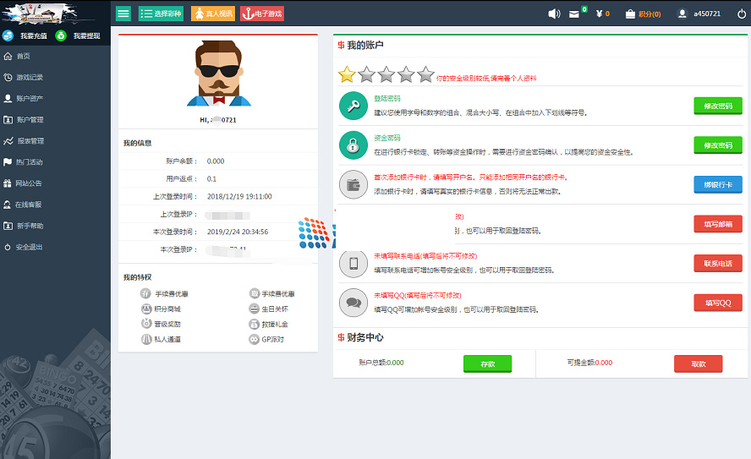
Task: Click the first yellow security star
Action: click(x=347, y=74)
